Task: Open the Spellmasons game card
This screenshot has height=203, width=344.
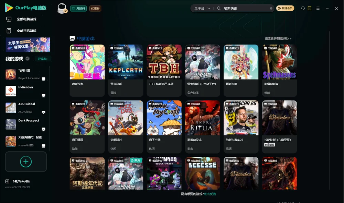Action: [x=279, y=70]
